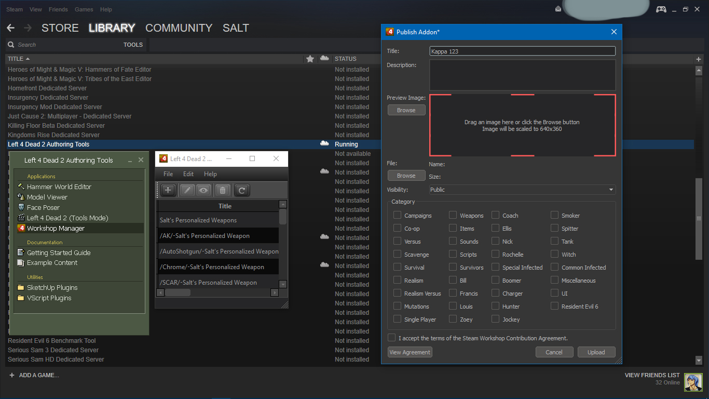This screenshot has height=399, width=709.
Task: Click the VScript Plugins folder icon
Action: tap(21, 298)
